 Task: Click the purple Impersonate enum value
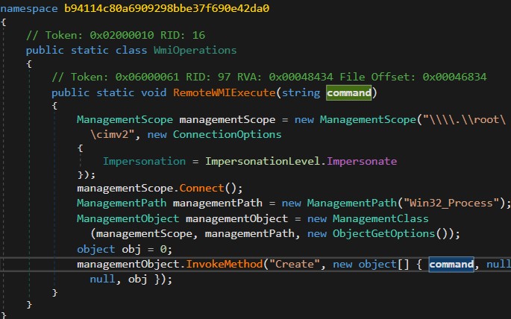coord(362,162)
